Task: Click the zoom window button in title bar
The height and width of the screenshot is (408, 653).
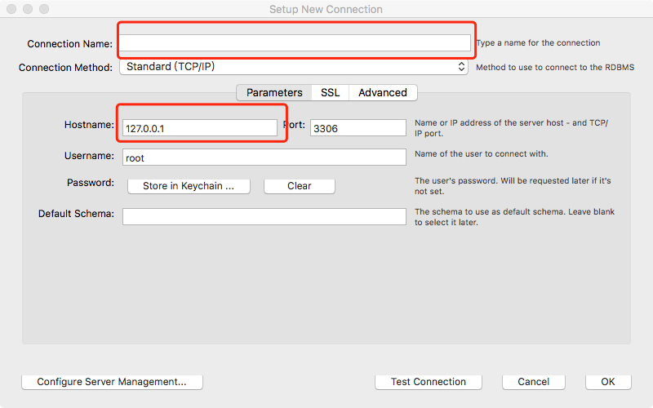Action: (x=44, y=9)
